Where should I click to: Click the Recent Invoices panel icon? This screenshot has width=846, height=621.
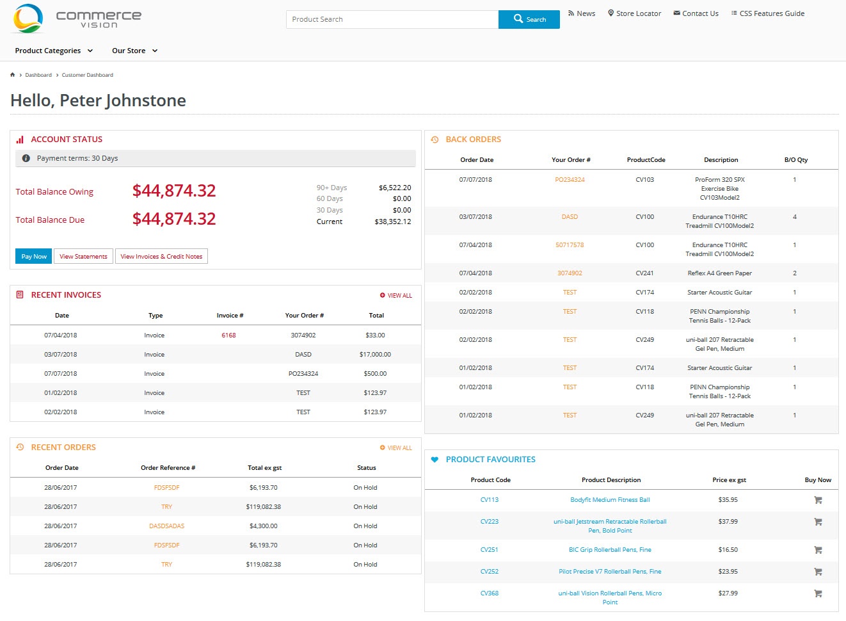coord(19,294)
